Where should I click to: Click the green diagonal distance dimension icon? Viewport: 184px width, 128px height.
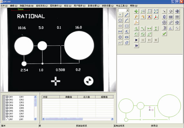pyautogui.click(x=143, y=29)
